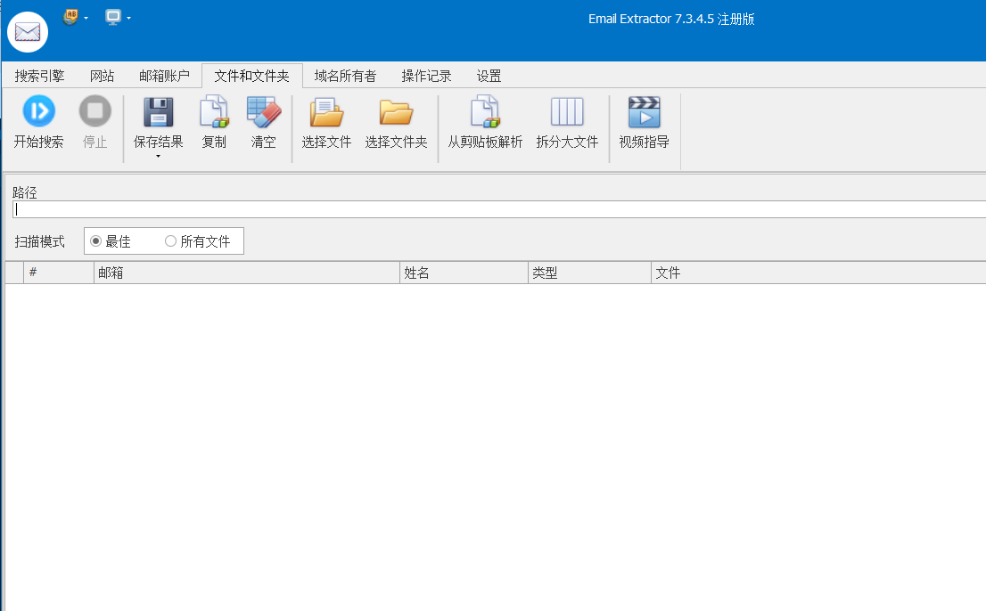This screenshot has width=986, height=611.
Task: Switch to the 域名所有者 tab
Action: click(346, 76)
